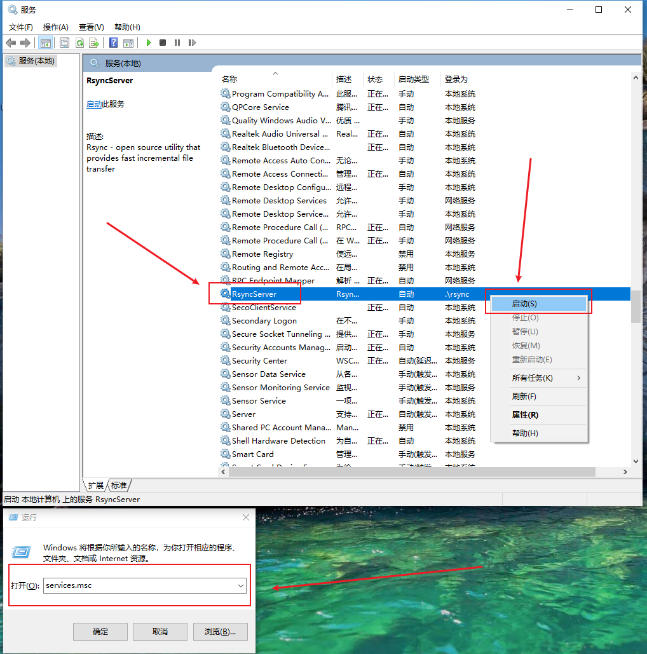Click the green Start Service play icon
Viewport: 647px width, 654px height.
point(149,43)
